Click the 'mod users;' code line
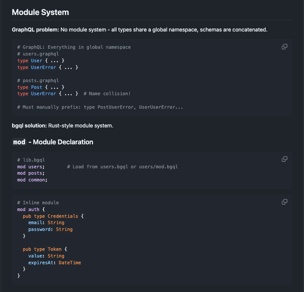Viewport: 304px width, 292px height. point(31,167)
